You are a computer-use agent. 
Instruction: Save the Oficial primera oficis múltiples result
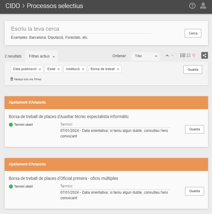[194, 191]
